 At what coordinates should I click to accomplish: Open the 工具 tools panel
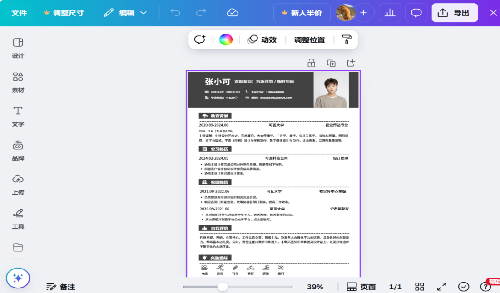point(18,219)
